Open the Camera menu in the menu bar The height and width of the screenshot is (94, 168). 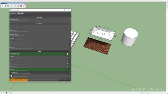12,1
